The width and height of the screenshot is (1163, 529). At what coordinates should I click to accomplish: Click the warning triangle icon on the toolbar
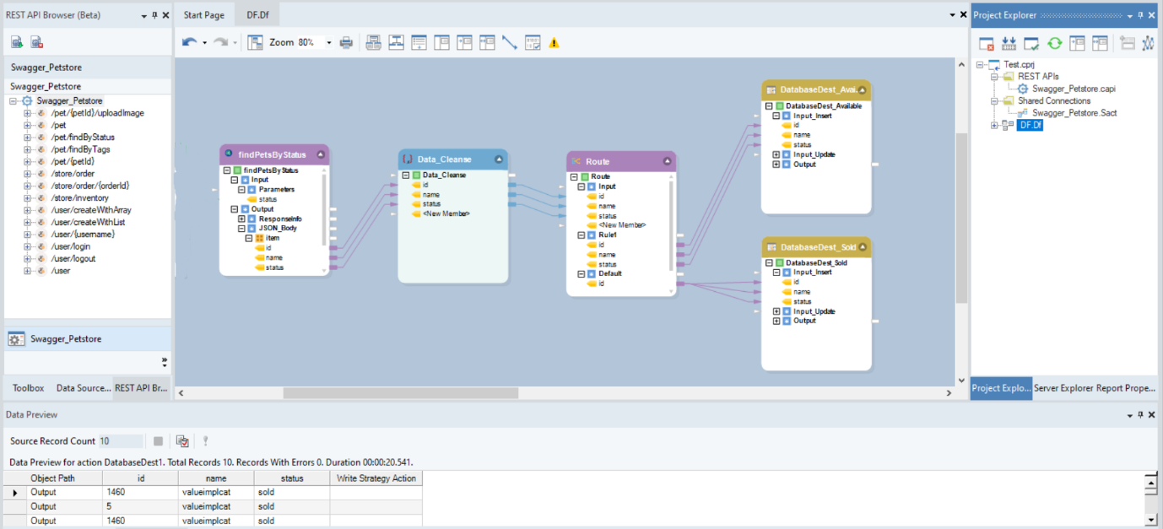click(554, 42)
